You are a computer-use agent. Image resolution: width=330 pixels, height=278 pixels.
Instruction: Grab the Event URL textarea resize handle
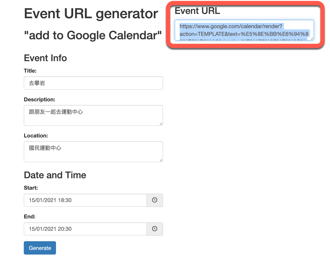click(312, 38)
